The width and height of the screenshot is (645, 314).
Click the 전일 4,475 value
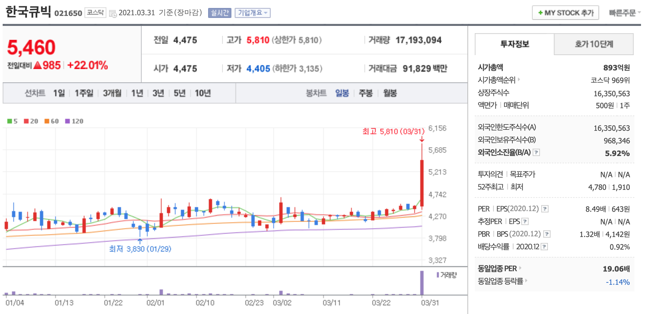coord(185,40)
